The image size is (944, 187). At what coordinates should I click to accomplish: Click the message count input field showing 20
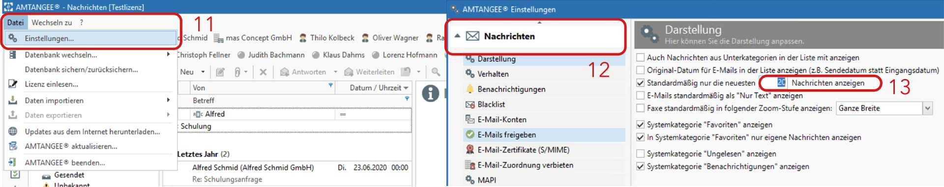point(773,83)
